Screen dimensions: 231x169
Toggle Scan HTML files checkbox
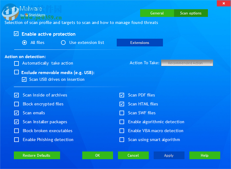[122, 104]
